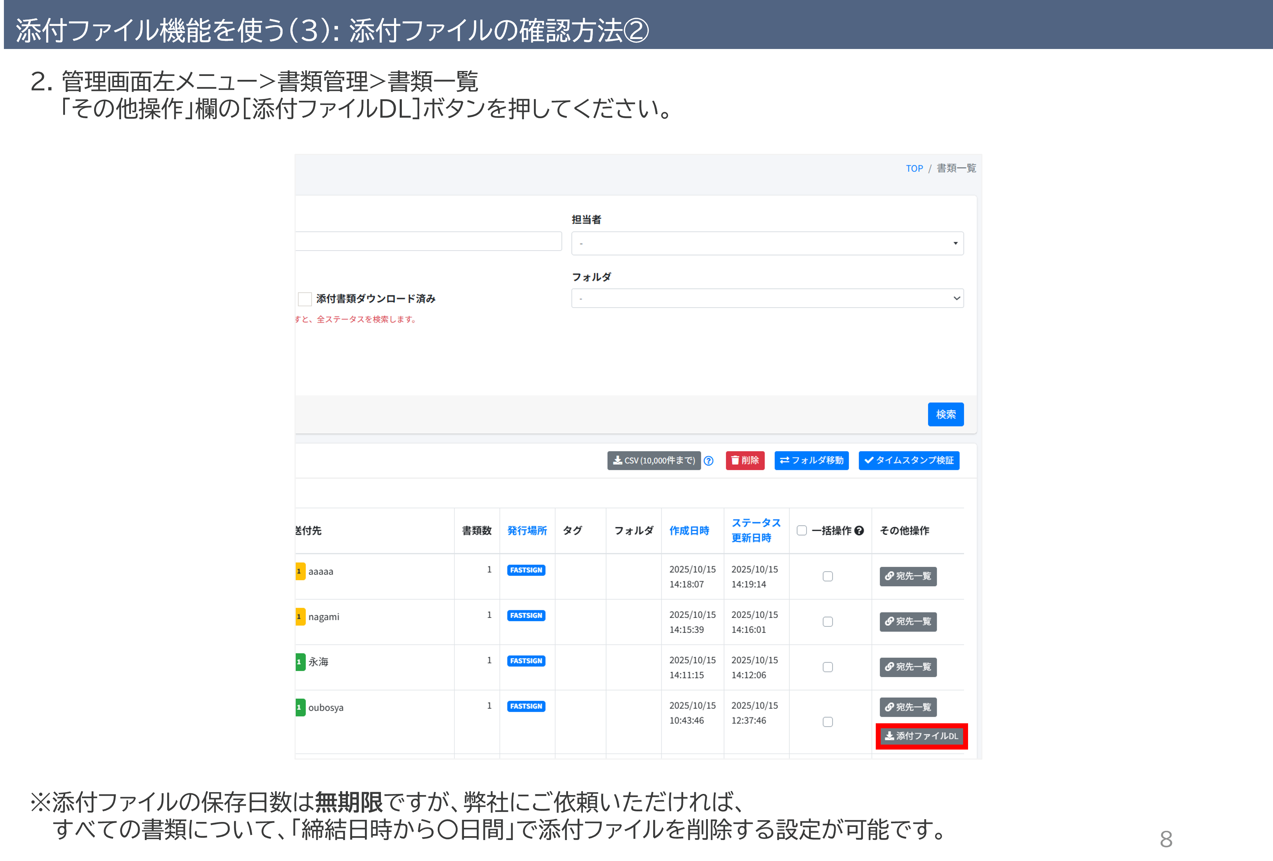Open the 担当者 dropdown
The height and width of the screenshot is (861, 1273).
(767, 243)
